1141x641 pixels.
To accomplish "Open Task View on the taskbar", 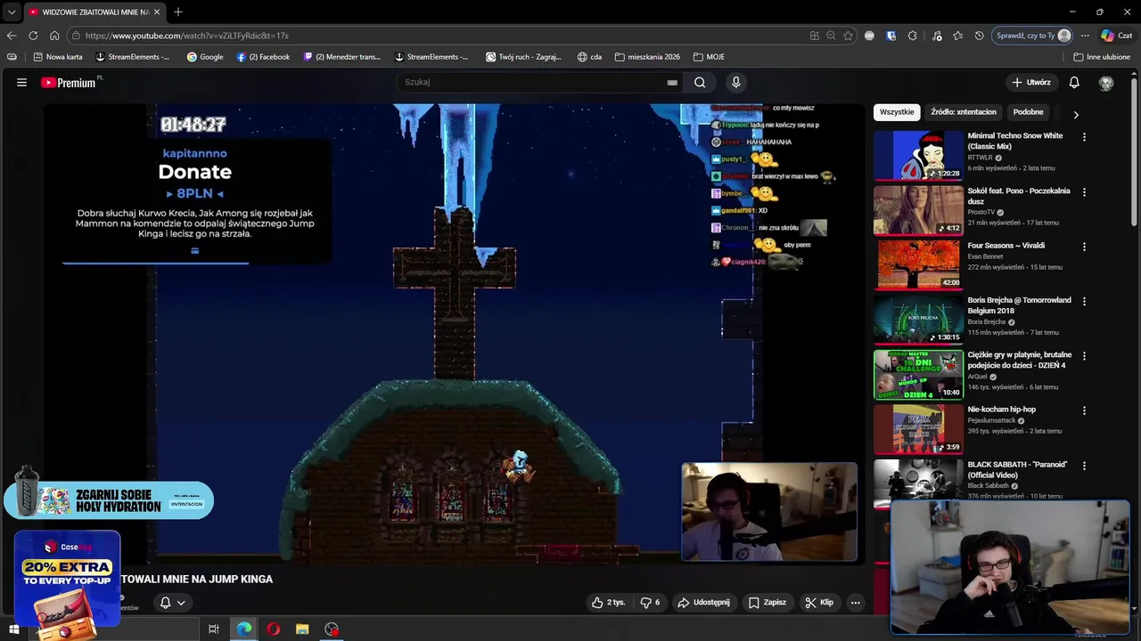I will pyautogui.click(x=214, y=629).
